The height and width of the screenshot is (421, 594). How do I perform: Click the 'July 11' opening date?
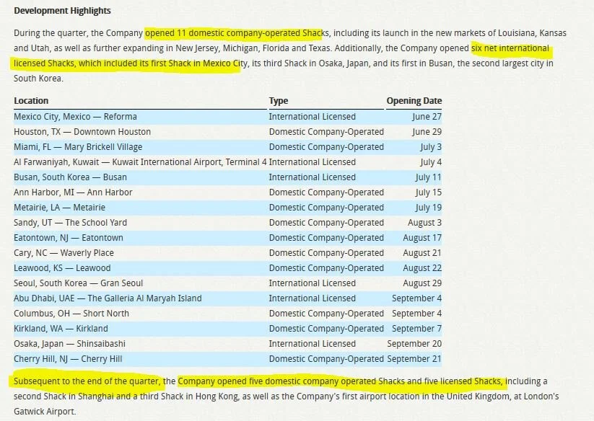(429, 177)
